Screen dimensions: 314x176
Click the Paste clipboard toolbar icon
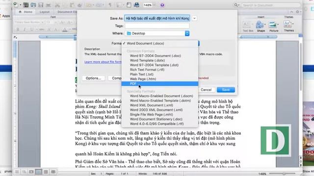pos(72,5)
